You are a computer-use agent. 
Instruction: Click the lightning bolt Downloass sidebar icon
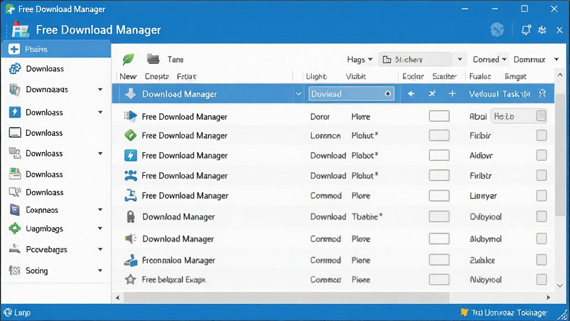[x=14, y=112]
